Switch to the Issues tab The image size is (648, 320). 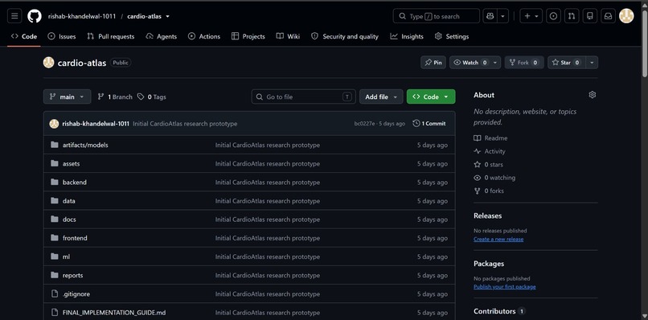pos(62,36)
